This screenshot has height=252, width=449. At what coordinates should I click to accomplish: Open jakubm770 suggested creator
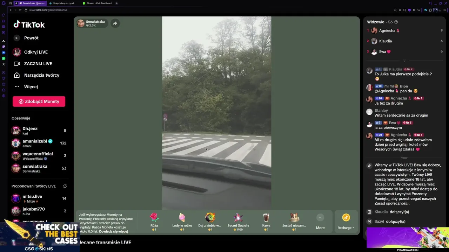tap(39, 211)
